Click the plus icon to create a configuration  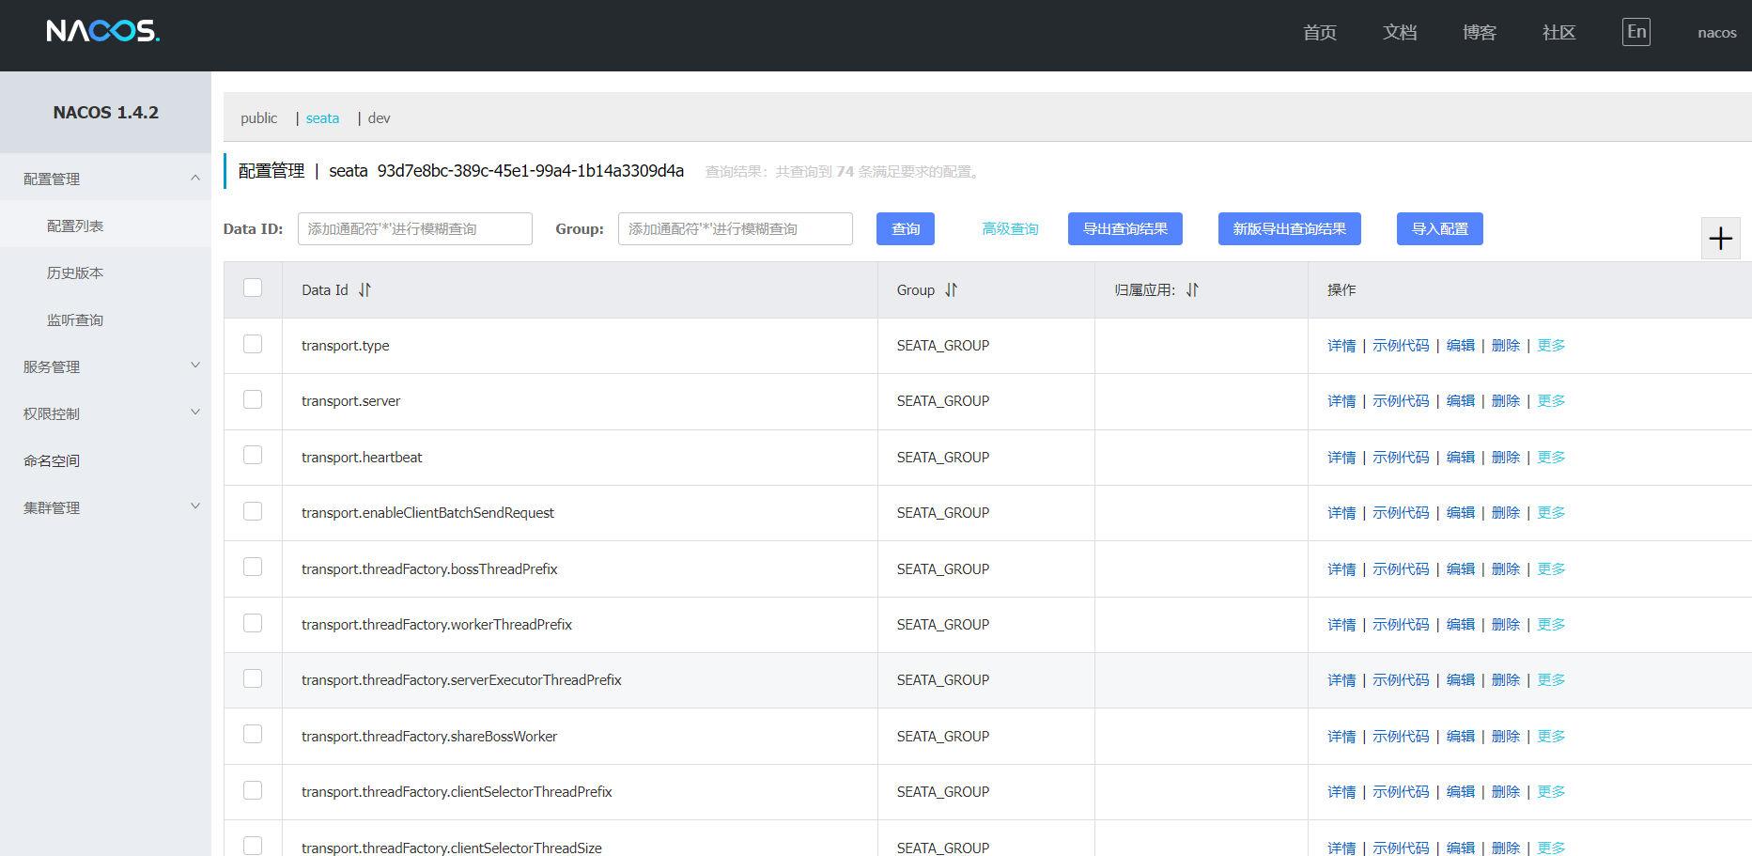(x=1720, y=239)
